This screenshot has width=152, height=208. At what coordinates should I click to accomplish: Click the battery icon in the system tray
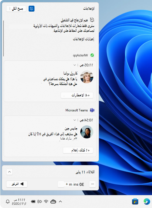tap(33, 202)
